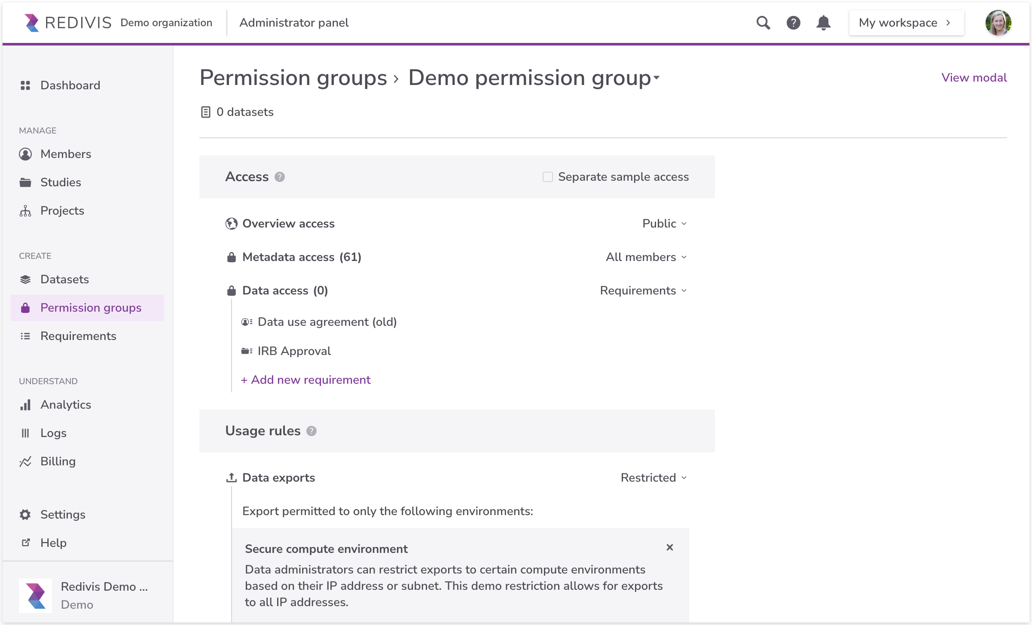Screen dimensions: 1032x625
Task: Click the Usage rules help icon
Action: coord(311,431)
